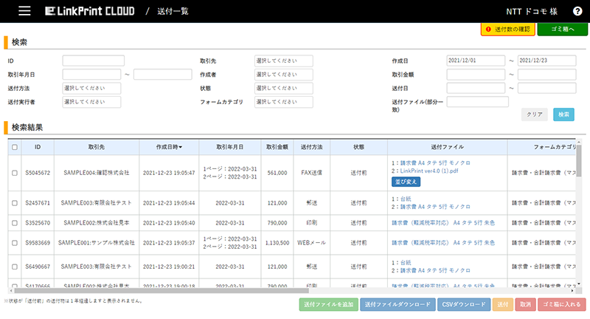Open 請求書 A4 タテ link in row S5045672

tap(435, 163)
